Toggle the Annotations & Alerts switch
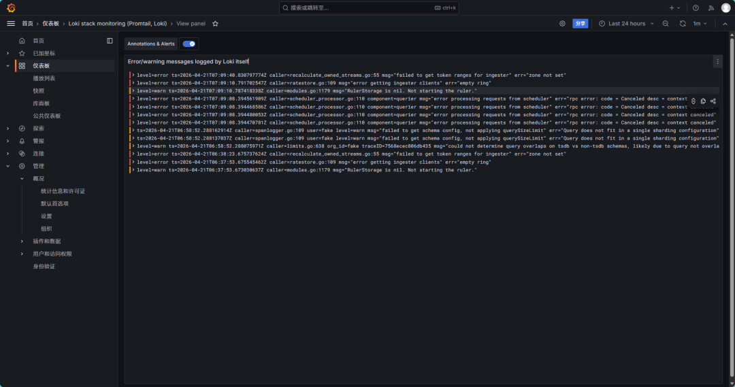The height and width of the screenshot is (387, 735). [x=189, y=44]
